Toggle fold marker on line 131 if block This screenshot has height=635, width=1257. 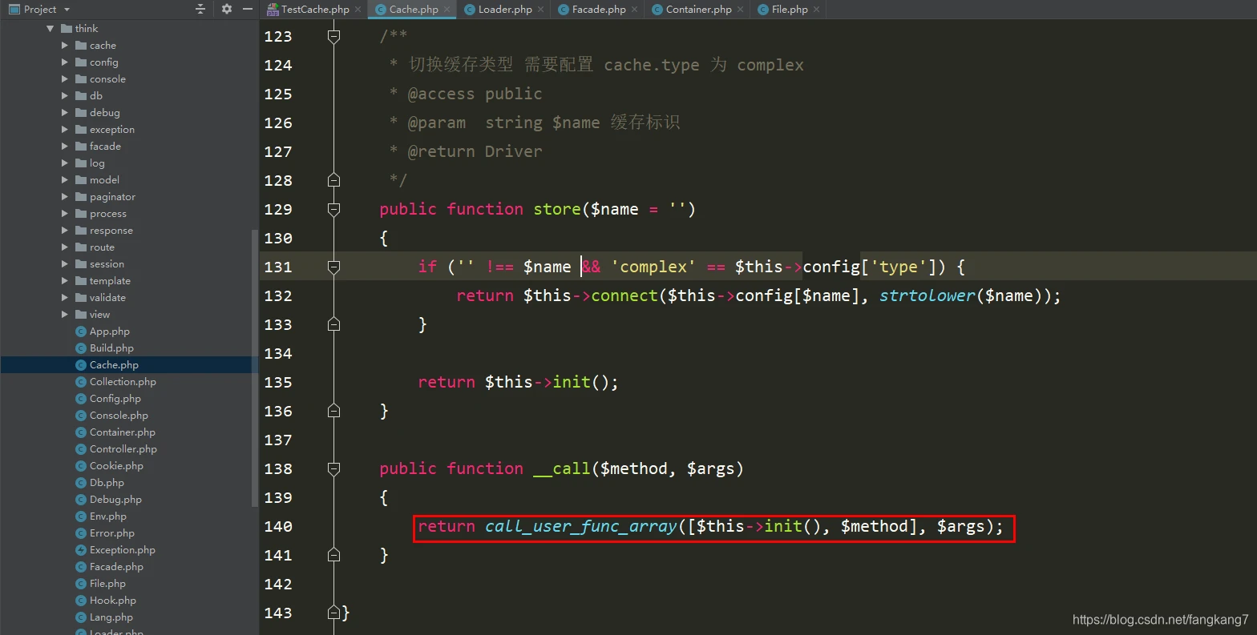(x=334, y=267)
